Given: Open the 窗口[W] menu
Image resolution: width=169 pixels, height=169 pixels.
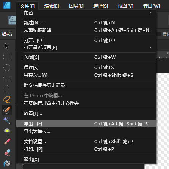Looking at the screenshot, I should [x=152, y=6].
